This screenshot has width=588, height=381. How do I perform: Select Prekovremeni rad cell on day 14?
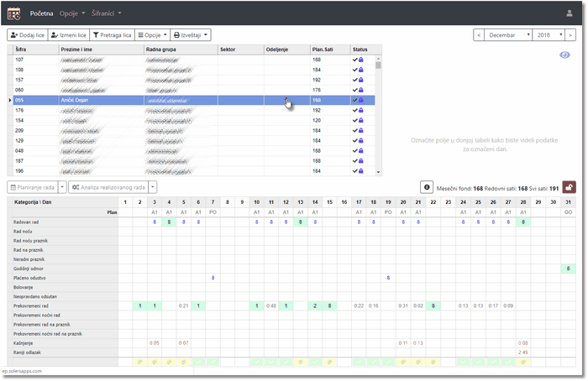(x=315, y=305)
